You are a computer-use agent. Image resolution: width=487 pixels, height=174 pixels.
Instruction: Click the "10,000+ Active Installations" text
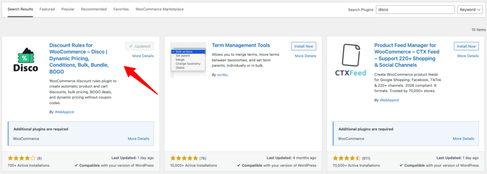(194, 165)
